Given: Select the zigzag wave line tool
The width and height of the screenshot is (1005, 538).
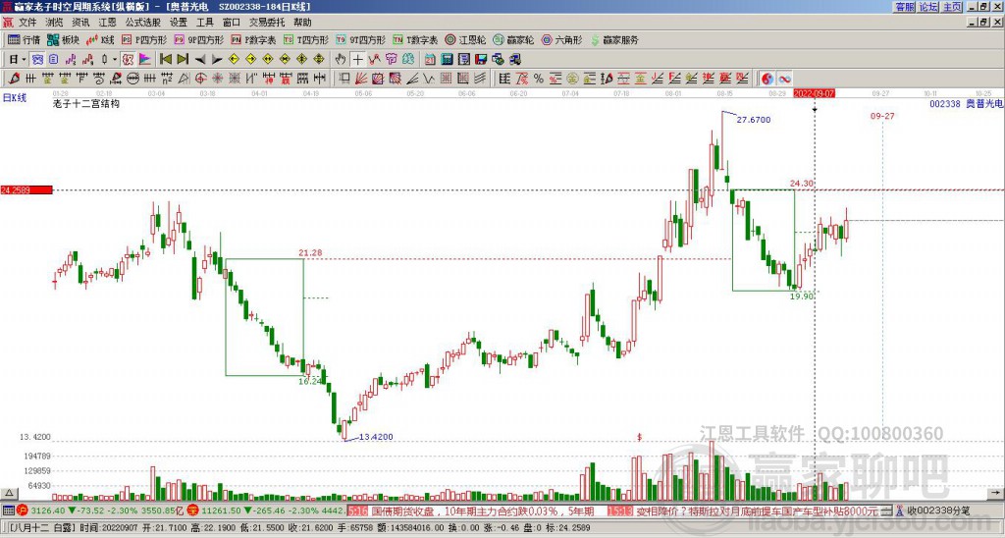Looking at the screenshot, I should click(x=430, y=79).
